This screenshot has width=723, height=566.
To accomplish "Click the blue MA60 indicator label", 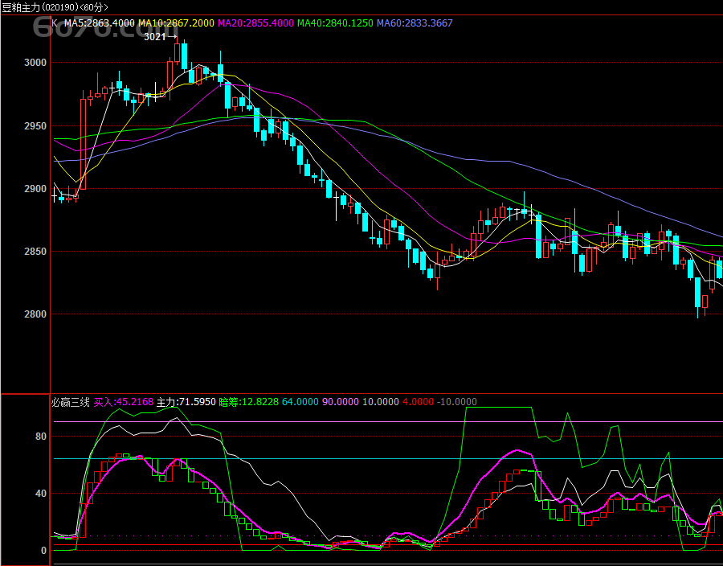I will (x=415, y=23).
